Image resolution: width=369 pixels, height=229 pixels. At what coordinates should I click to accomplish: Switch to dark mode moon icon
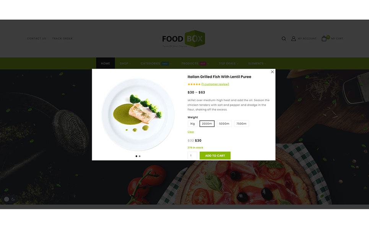point(13,199)
